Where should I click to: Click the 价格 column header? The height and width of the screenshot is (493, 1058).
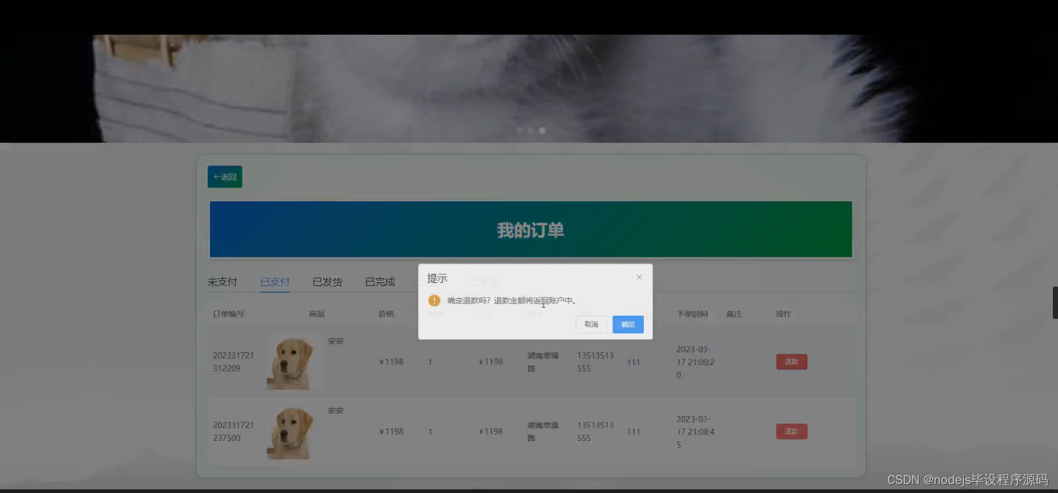pyautogui.click(x=386, y=314)
